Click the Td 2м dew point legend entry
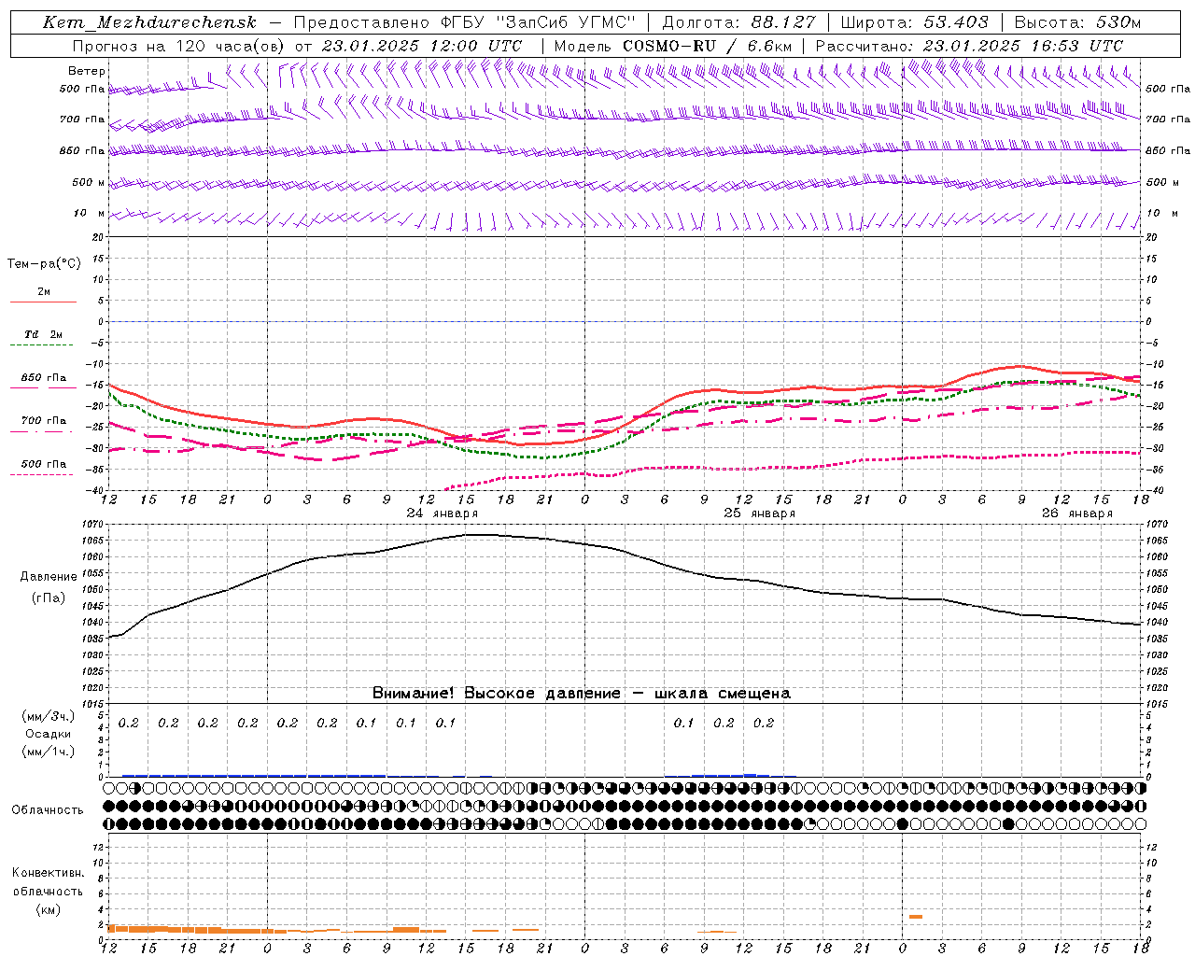 44,334
